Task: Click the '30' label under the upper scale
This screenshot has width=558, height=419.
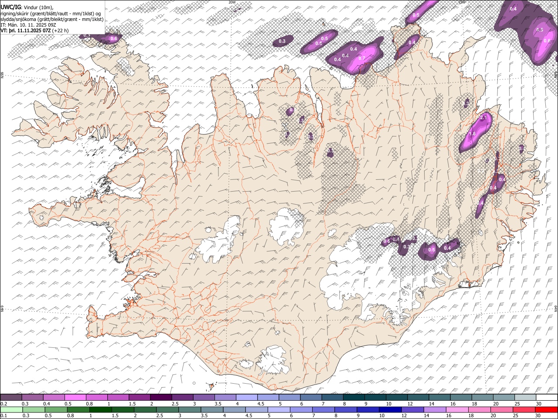Action: (x=539, y=404)
